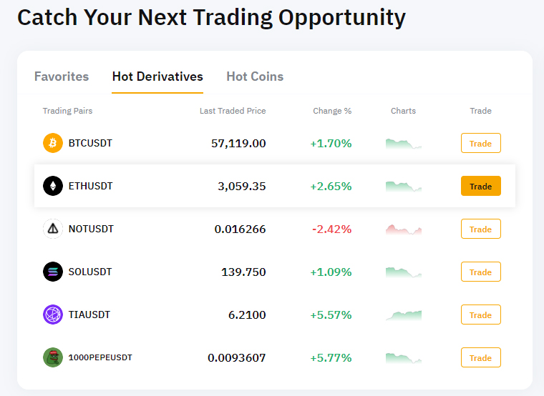The width and height of the screenshot is (544, 396).
Task: Open the Hot Coins tab
Action: (x=255, y=76)
